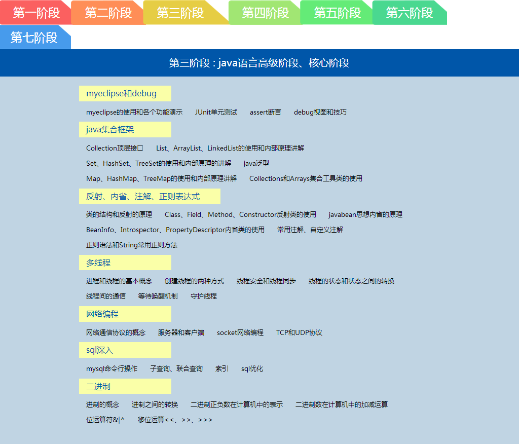Click '位运算符&|^' text
The width and height of the screenshot is (520, 444).
pos(105,420)
